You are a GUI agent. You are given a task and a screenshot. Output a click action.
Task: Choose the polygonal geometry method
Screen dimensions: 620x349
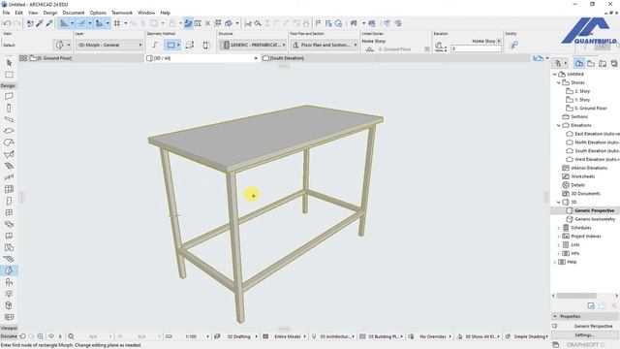tap(155, 45)
